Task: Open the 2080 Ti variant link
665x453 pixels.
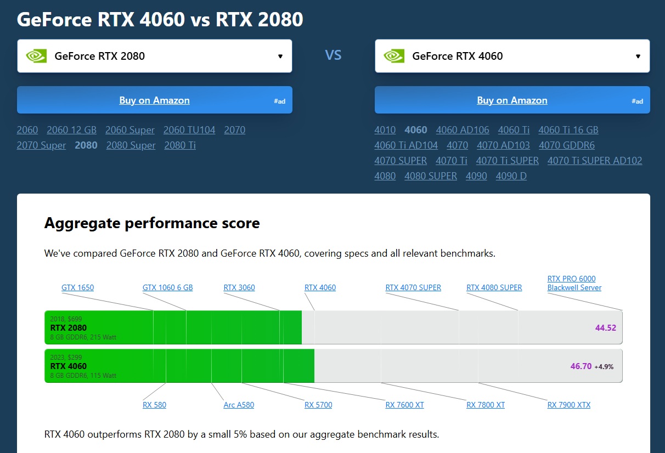Action: click(180, 145)
